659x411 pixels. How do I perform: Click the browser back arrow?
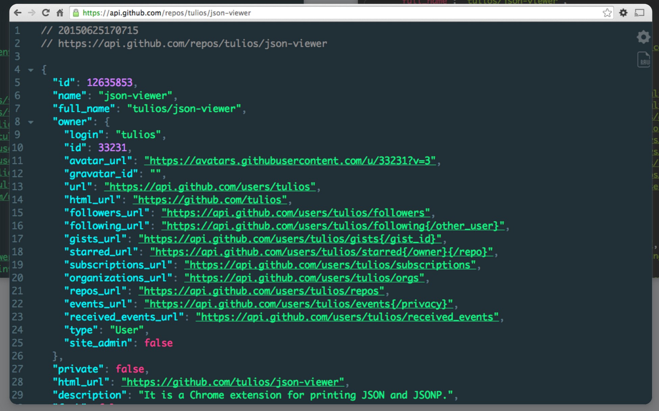[x=18, y=13]
